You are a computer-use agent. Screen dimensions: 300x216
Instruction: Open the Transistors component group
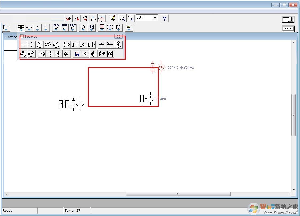point(45,27)
